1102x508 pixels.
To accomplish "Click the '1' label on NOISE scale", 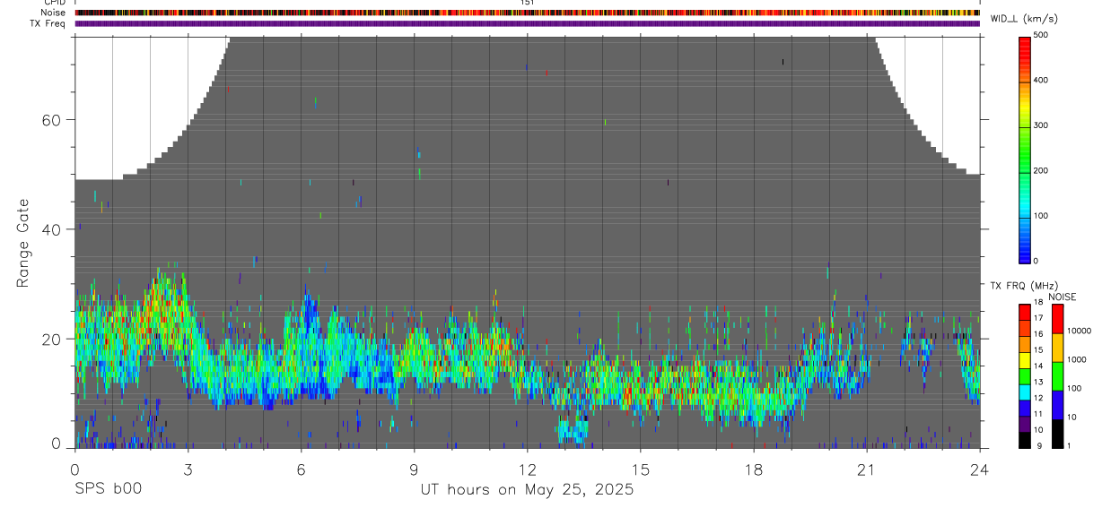I will [1070, 445].
